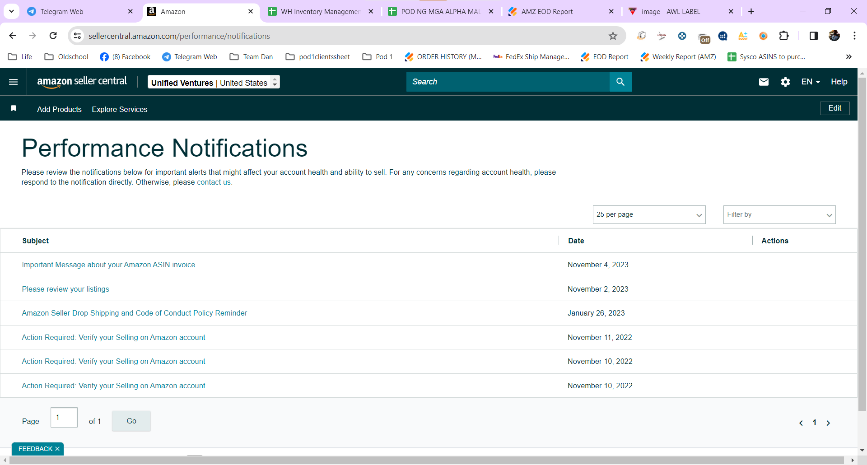Open the Unified Ventures account switcher
Viewport: 867px width, 465px height.
tap(214, 82)
